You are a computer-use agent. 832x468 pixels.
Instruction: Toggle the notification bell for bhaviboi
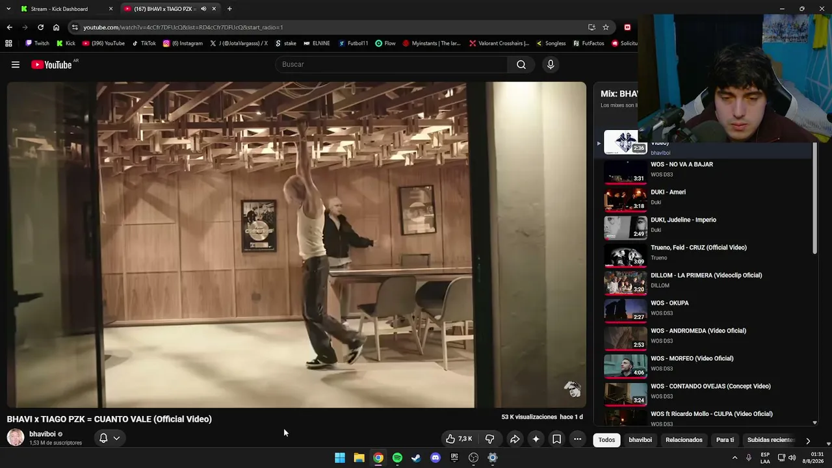click(103, 438)
